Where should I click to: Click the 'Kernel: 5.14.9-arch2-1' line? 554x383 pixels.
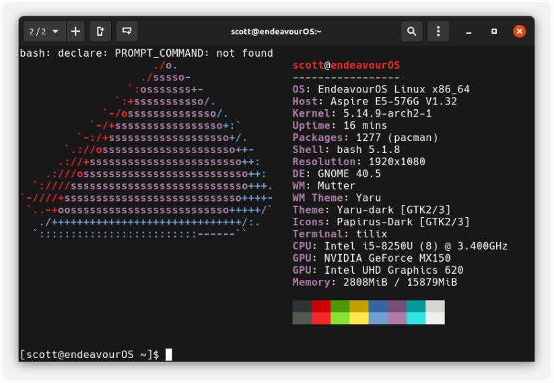[x=362, y=113]
